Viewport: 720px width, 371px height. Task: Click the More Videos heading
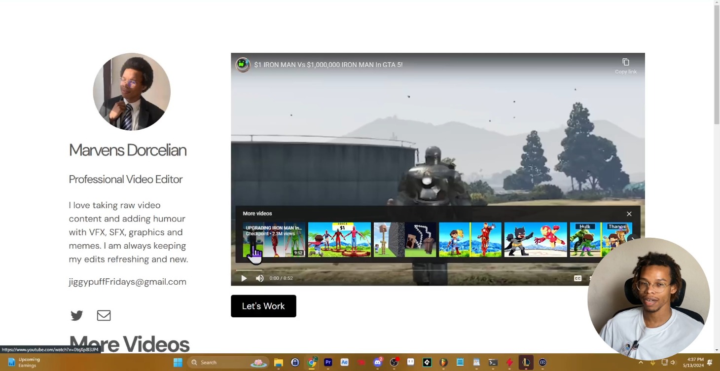tap(129, 344)
